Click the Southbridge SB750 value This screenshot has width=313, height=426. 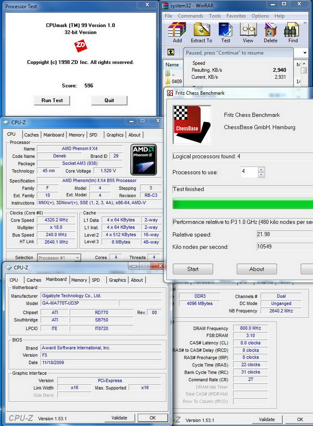(102, 320)
